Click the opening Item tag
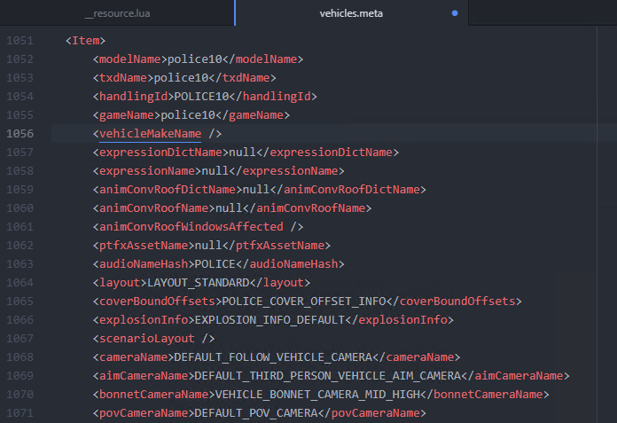The height and width of the screenshot is (423, 617). (86, 41)
